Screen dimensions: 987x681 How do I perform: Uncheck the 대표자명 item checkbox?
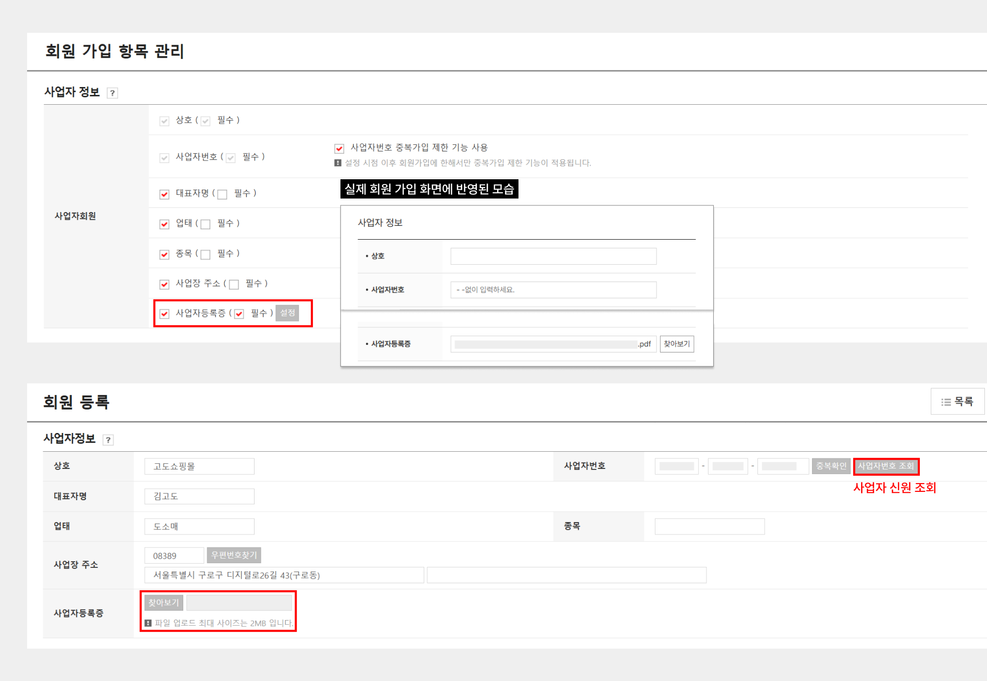click(164, 194)
